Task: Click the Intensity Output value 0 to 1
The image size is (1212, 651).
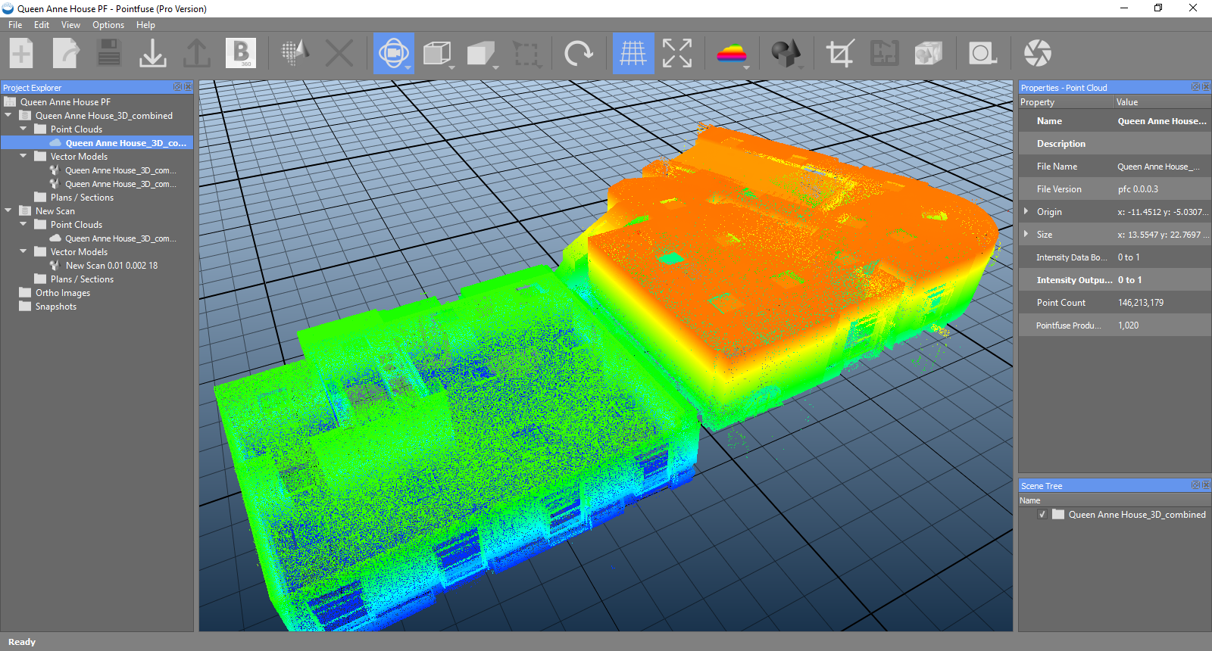Action: click(1129, 280)
